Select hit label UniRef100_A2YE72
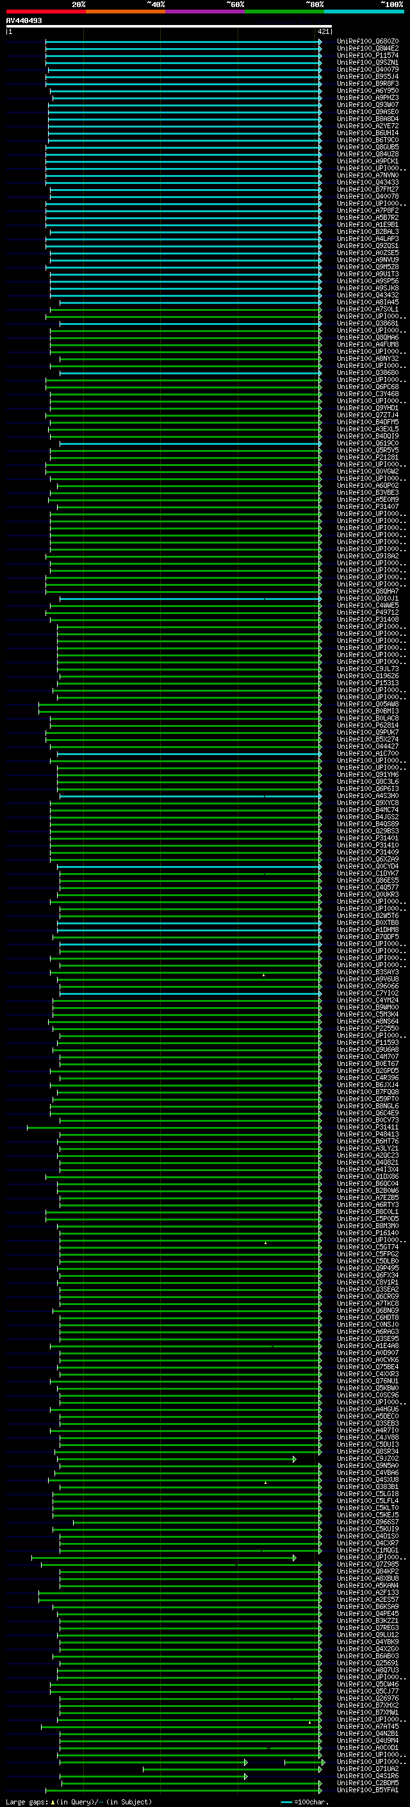Image resolution: width=410 pixels, height=1807 pixels. (x=368, y=126)
